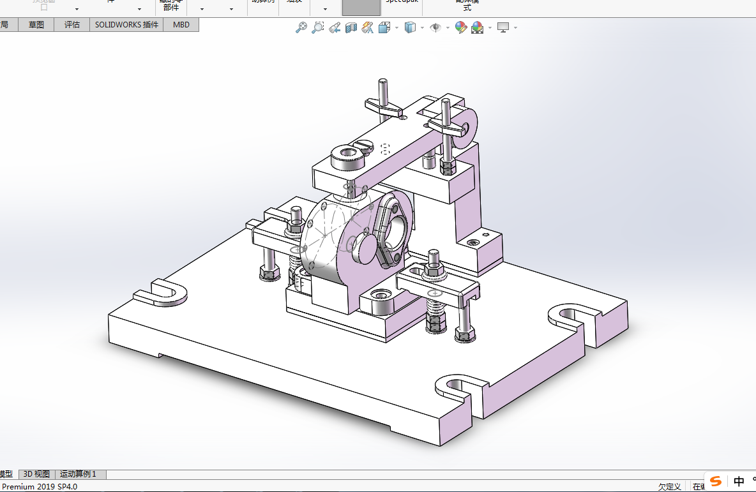Expand the View Orientation dropdown arrow

coord(397,28)
